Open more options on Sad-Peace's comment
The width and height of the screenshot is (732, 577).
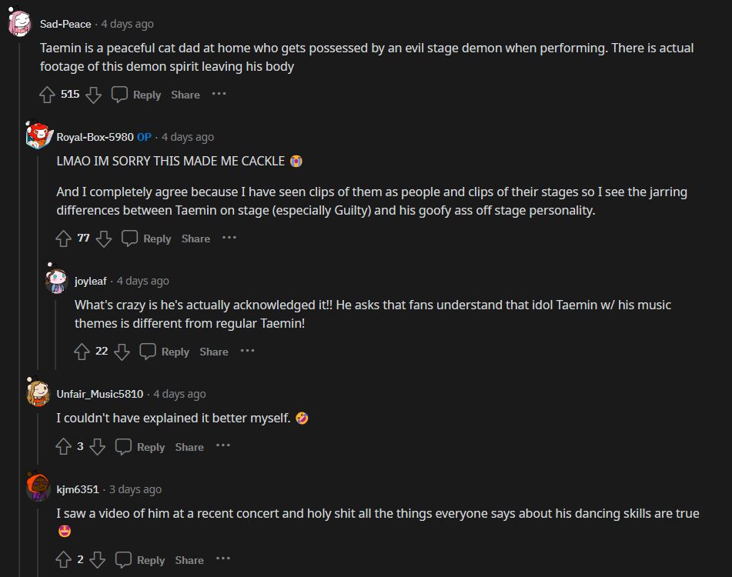pyautogui.click(x=219, y=94)
